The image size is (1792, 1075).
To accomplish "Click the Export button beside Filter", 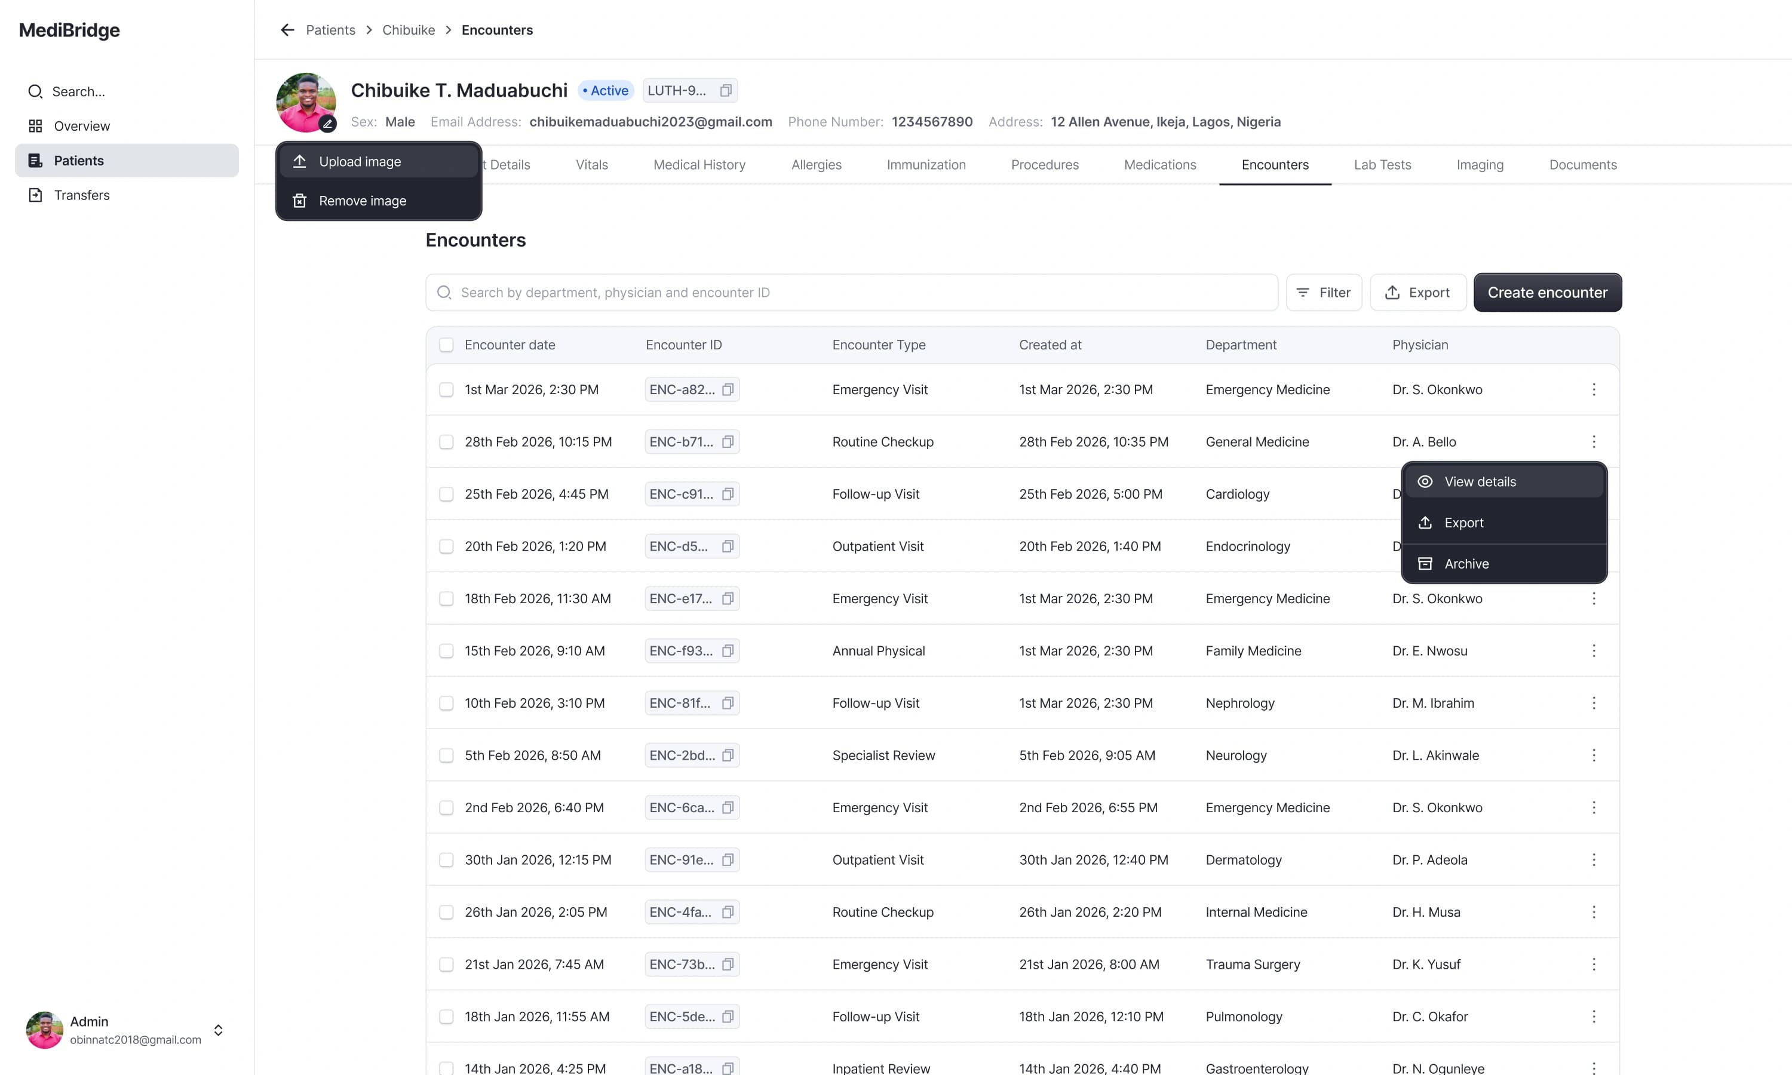I will pos(1417,293).
